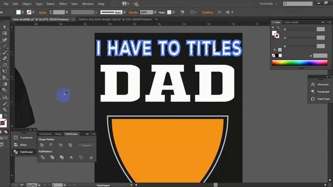Click the Minus Back pathfinder icon

point(91,157)
